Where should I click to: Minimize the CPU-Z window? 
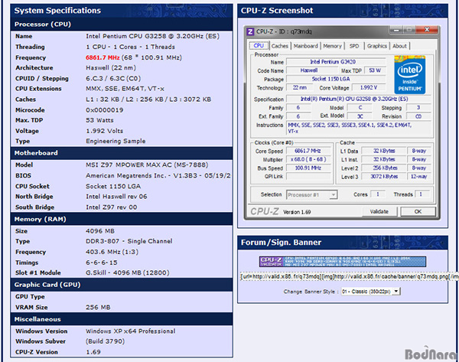coord(396,30)
